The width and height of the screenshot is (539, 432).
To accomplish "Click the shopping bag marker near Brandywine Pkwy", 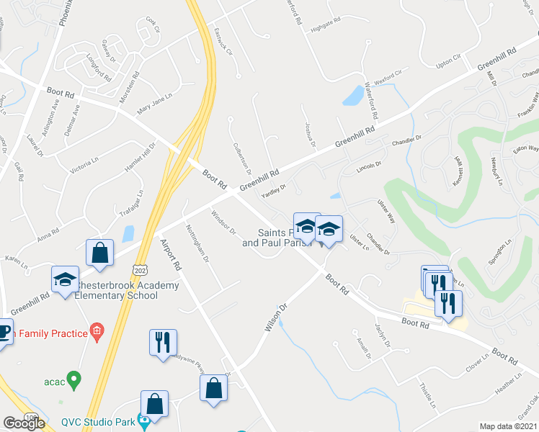I will point(213,390).
